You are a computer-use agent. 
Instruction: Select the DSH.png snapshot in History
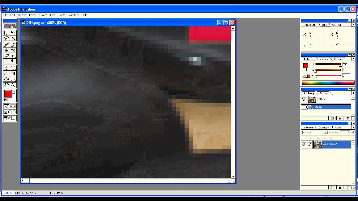pyautogui.click(x=329, y=99)
